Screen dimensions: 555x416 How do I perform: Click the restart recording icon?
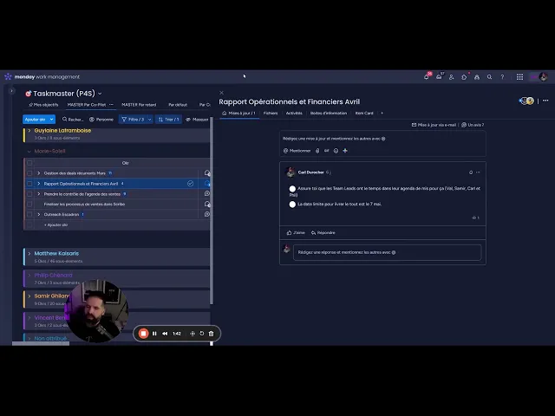point(202,333)
